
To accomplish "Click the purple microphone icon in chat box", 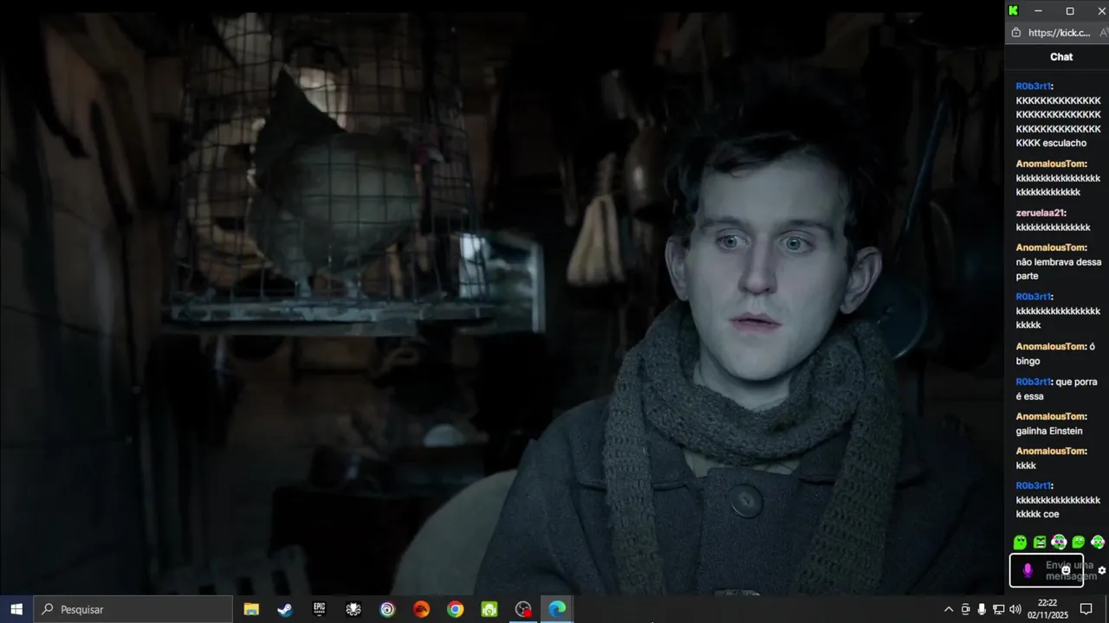I will [1028, 570].
